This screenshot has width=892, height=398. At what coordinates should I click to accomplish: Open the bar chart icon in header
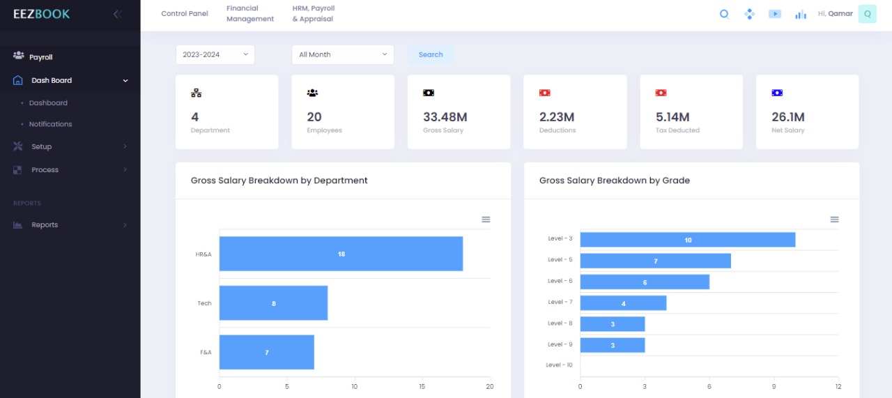[801, 14]
